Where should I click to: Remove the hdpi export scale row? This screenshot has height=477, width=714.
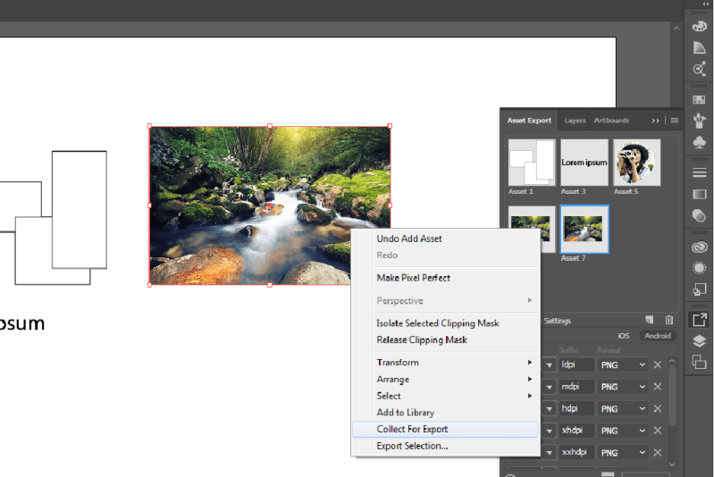coord(658,409)
